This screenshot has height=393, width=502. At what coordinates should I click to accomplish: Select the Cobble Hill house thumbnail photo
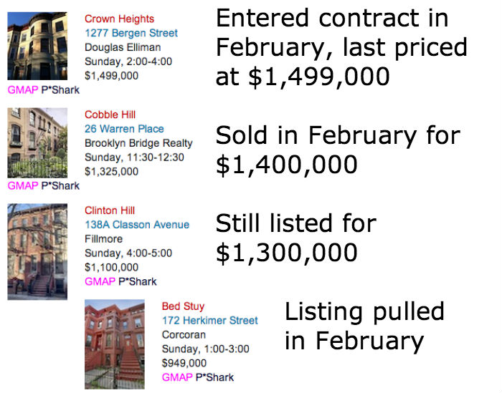coord(37,143)
